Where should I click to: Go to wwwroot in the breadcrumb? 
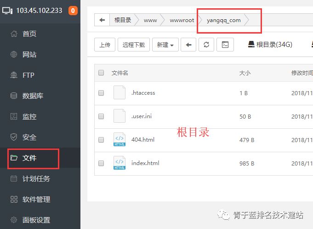[182, 20]
